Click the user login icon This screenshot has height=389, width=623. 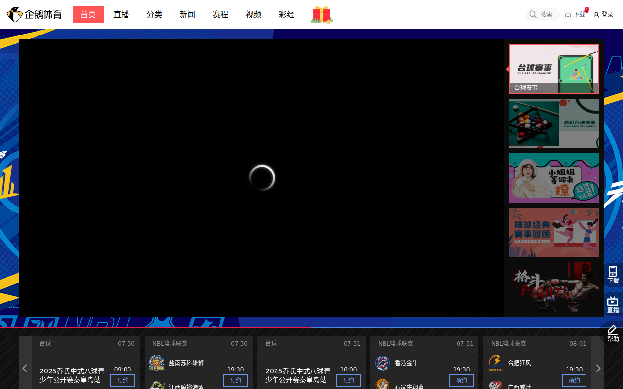[596, 15]
